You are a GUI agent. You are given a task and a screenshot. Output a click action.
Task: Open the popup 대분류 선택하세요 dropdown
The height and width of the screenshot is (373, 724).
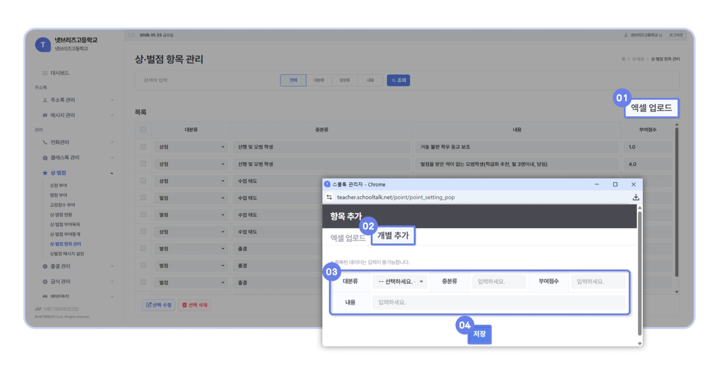click(400, 282)
